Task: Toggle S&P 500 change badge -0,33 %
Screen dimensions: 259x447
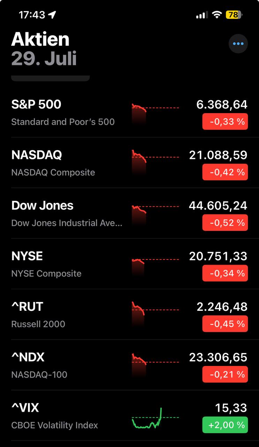Action: pyautogui.click(x=225, y=122)
